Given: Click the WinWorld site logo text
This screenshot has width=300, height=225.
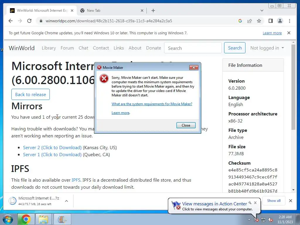Looking at the screenshot, I should pos(22,48).
